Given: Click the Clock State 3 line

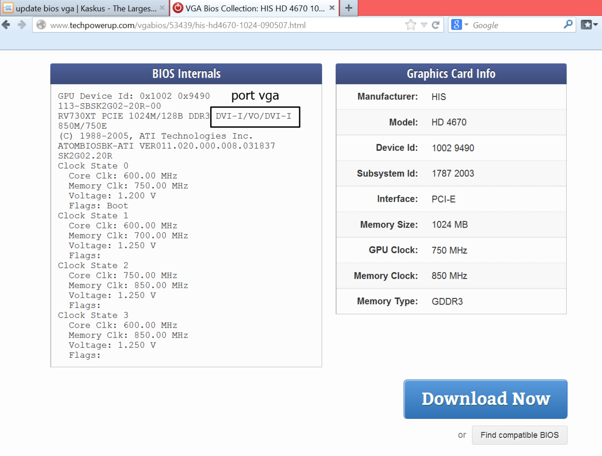Looking at the screenshot, I should (x=93, y=315).
